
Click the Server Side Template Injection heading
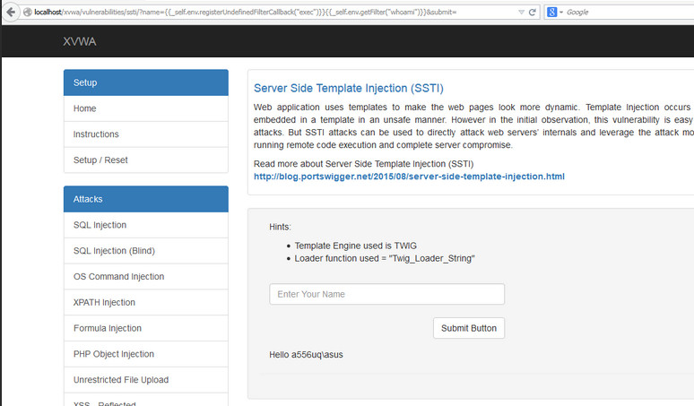coord(348,88)
